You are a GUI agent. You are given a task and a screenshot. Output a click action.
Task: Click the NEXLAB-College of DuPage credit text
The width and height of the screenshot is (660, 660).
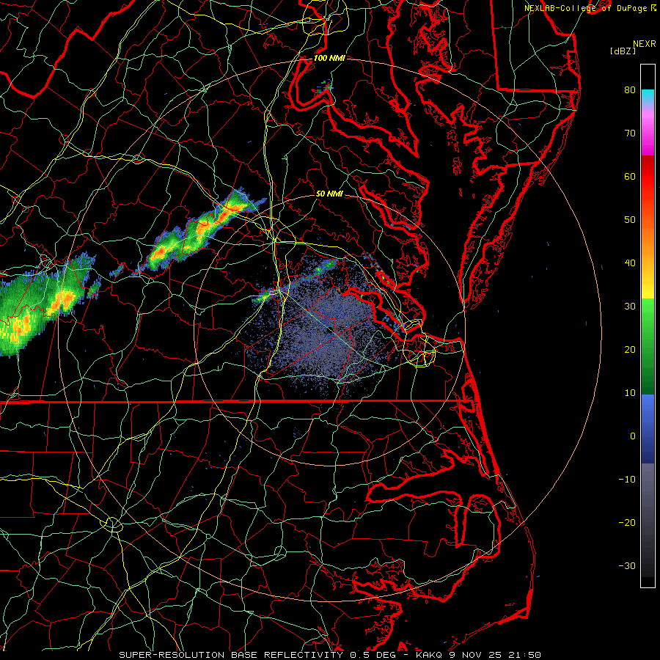coord(587,8)
